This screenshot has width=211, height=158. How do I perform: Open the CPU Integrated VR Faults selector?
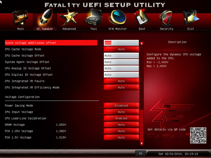pos(121,81)
